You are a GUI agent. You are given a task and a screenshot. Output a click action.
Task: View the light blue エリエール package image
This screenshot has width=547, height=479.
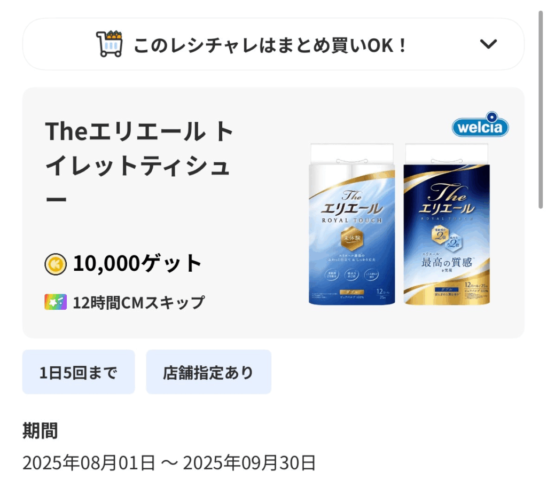click(x=351, y=224)
